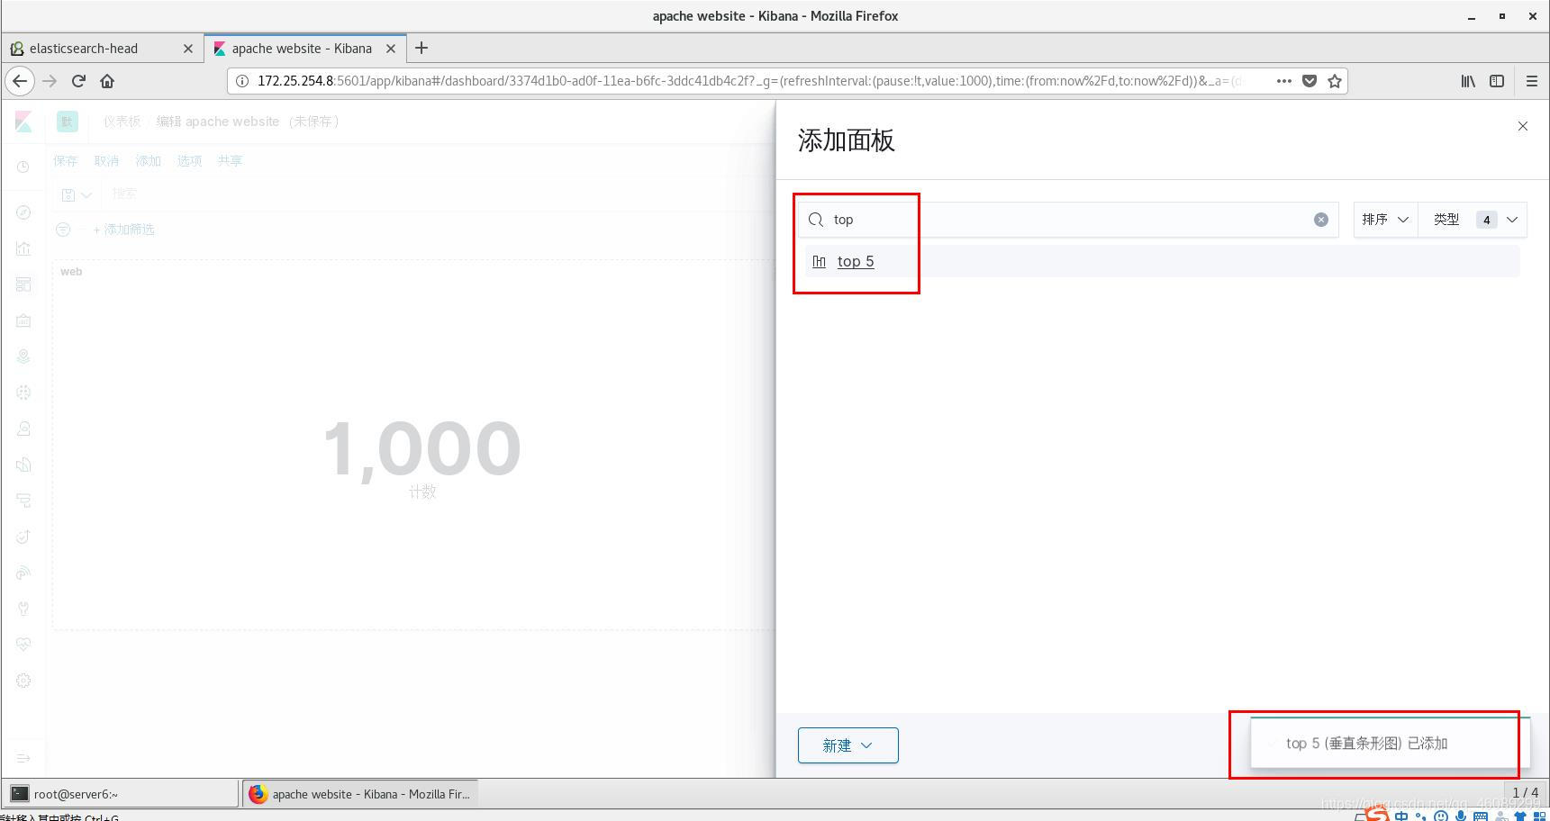This screenshot has width=1550, height=821.
Task: Click the bar chart icon beside top 5
Action: [x=819, y=261]
